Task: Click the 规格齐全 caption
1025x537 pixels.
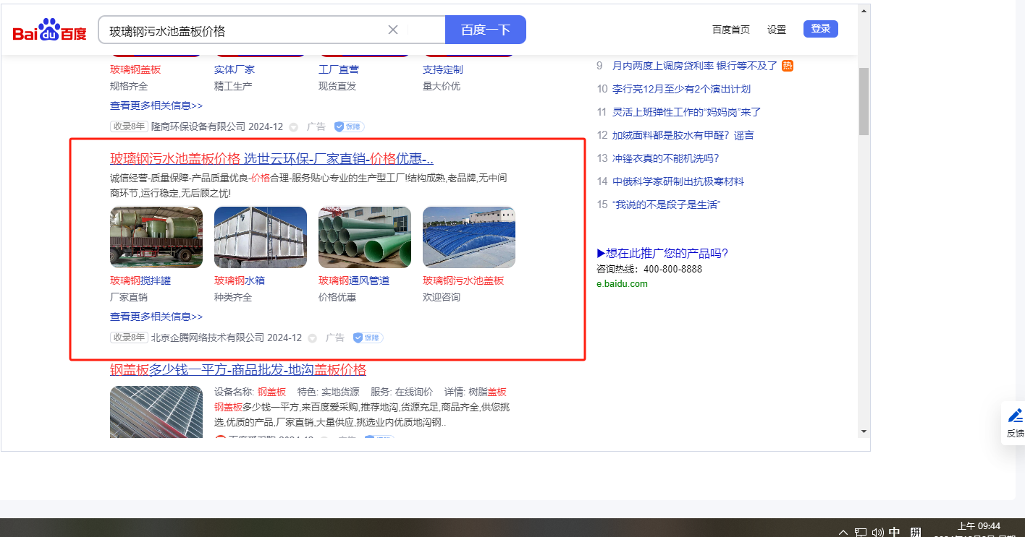Action: 129,86
